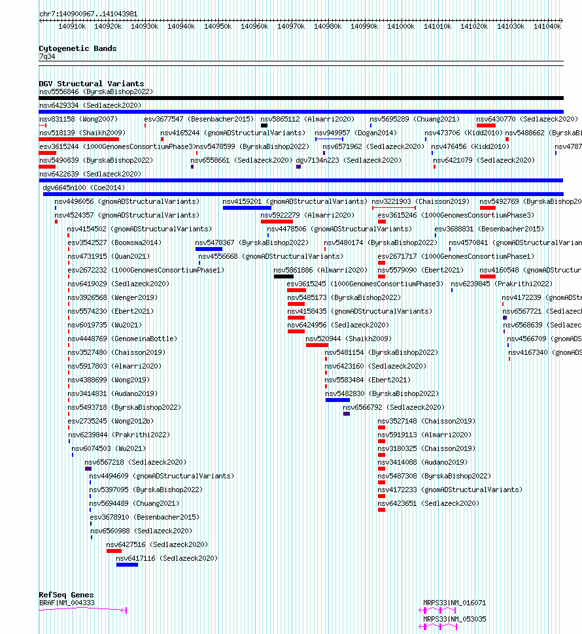Open nsv5478599 (ByrskaBishop2022) label
The height and width of the screenshot is (634, 582).
pos(252,146)
